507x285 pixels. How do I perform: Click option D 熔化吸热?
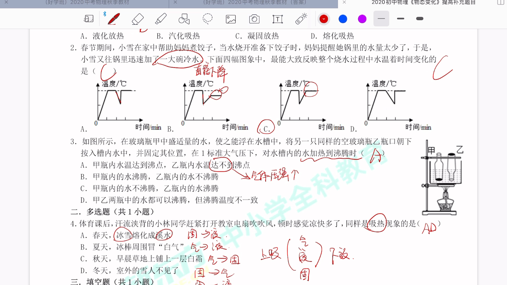click(332, 36)
